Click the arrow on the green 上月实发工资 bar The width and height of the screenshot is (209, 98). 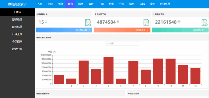pyautogui.click(x=206, y=30)
